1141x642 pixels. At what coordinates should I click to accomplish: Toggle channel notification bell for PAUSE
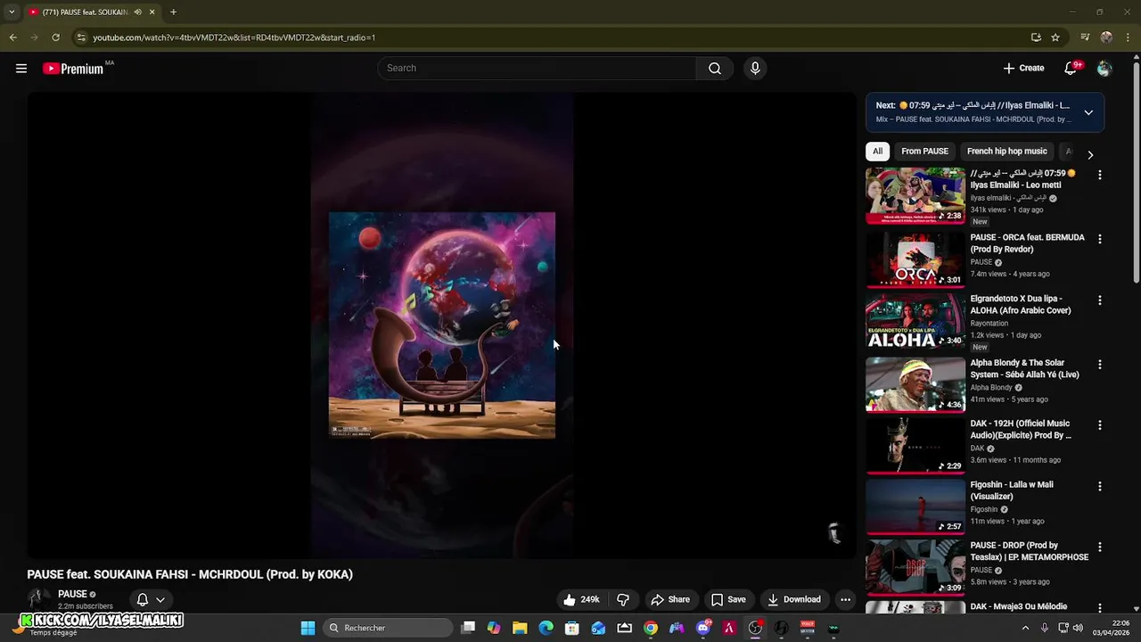[142, 599]
